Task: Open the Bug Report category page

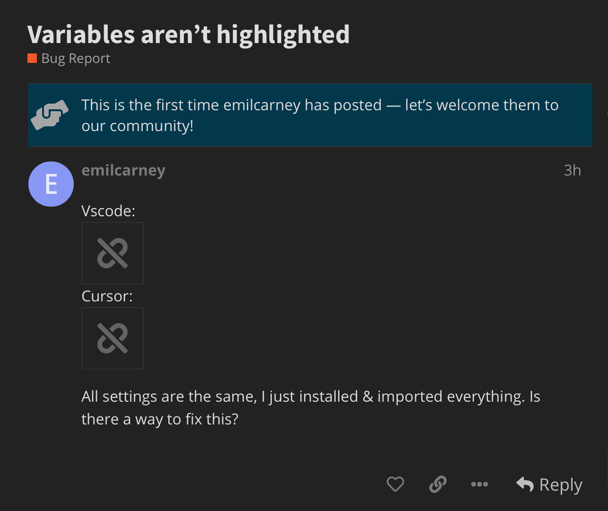Action: coord(75,58)
